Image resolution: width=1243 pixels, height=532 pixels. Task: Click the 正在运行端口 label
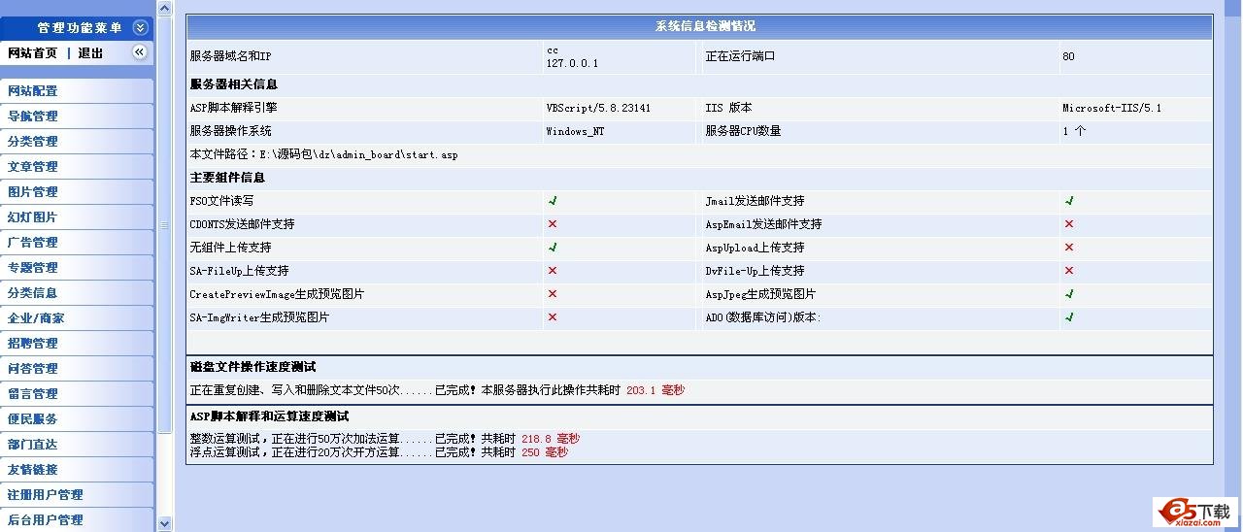click(x=740, y=56)
